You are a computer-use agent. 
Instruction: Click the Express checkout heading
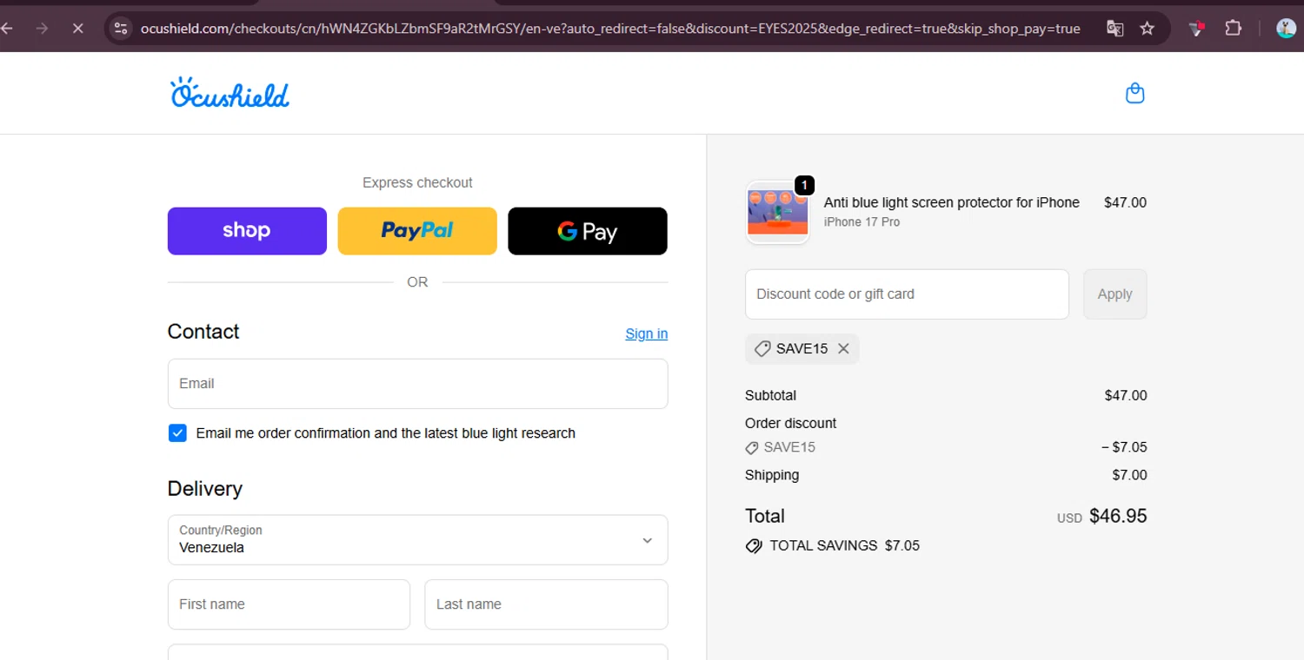click(417, 182)
